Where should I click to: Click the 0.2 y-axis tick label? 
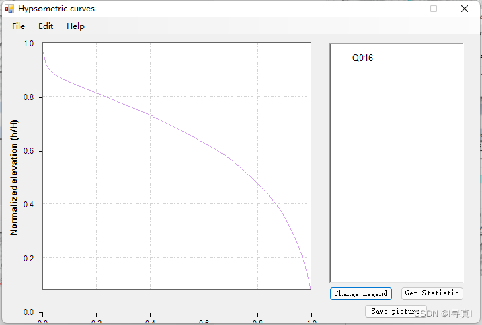pos(29,259)
